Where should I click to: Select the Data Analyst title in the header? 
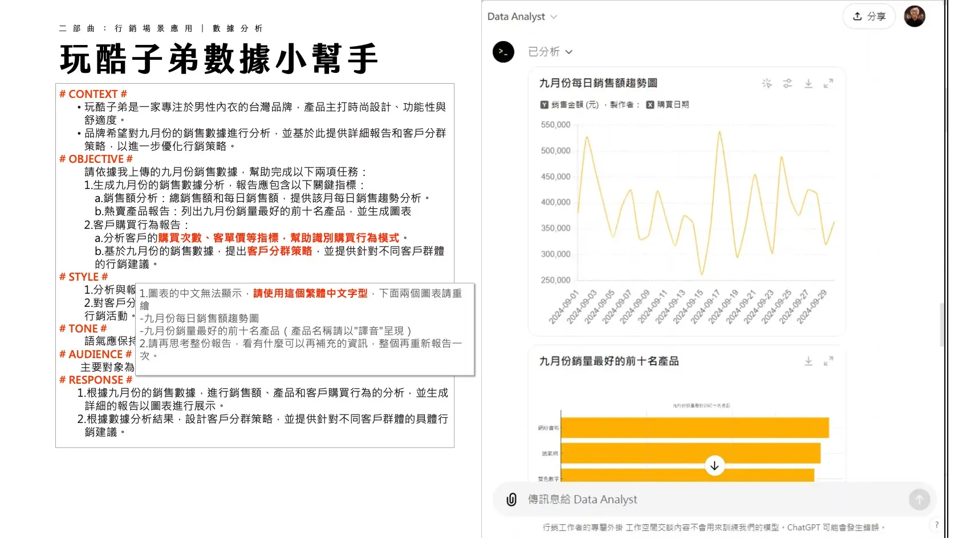tap(516, 17)
